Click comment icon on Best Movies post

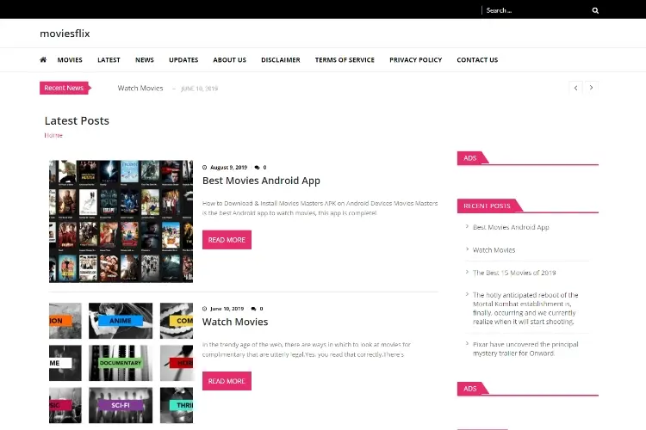[x=257, y=168]
